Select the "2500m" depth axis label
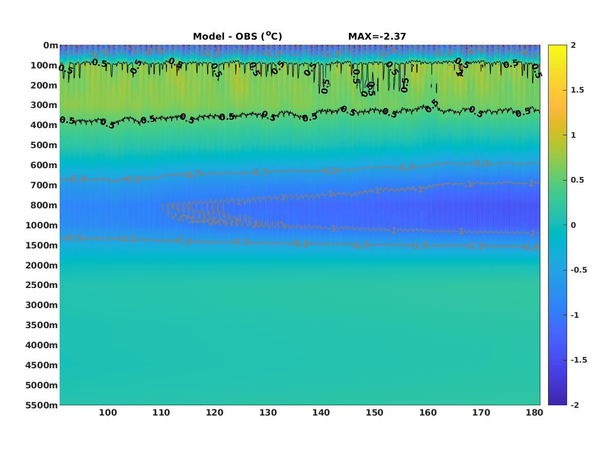Viewport: 600px width, 450px height. (42, 285)
